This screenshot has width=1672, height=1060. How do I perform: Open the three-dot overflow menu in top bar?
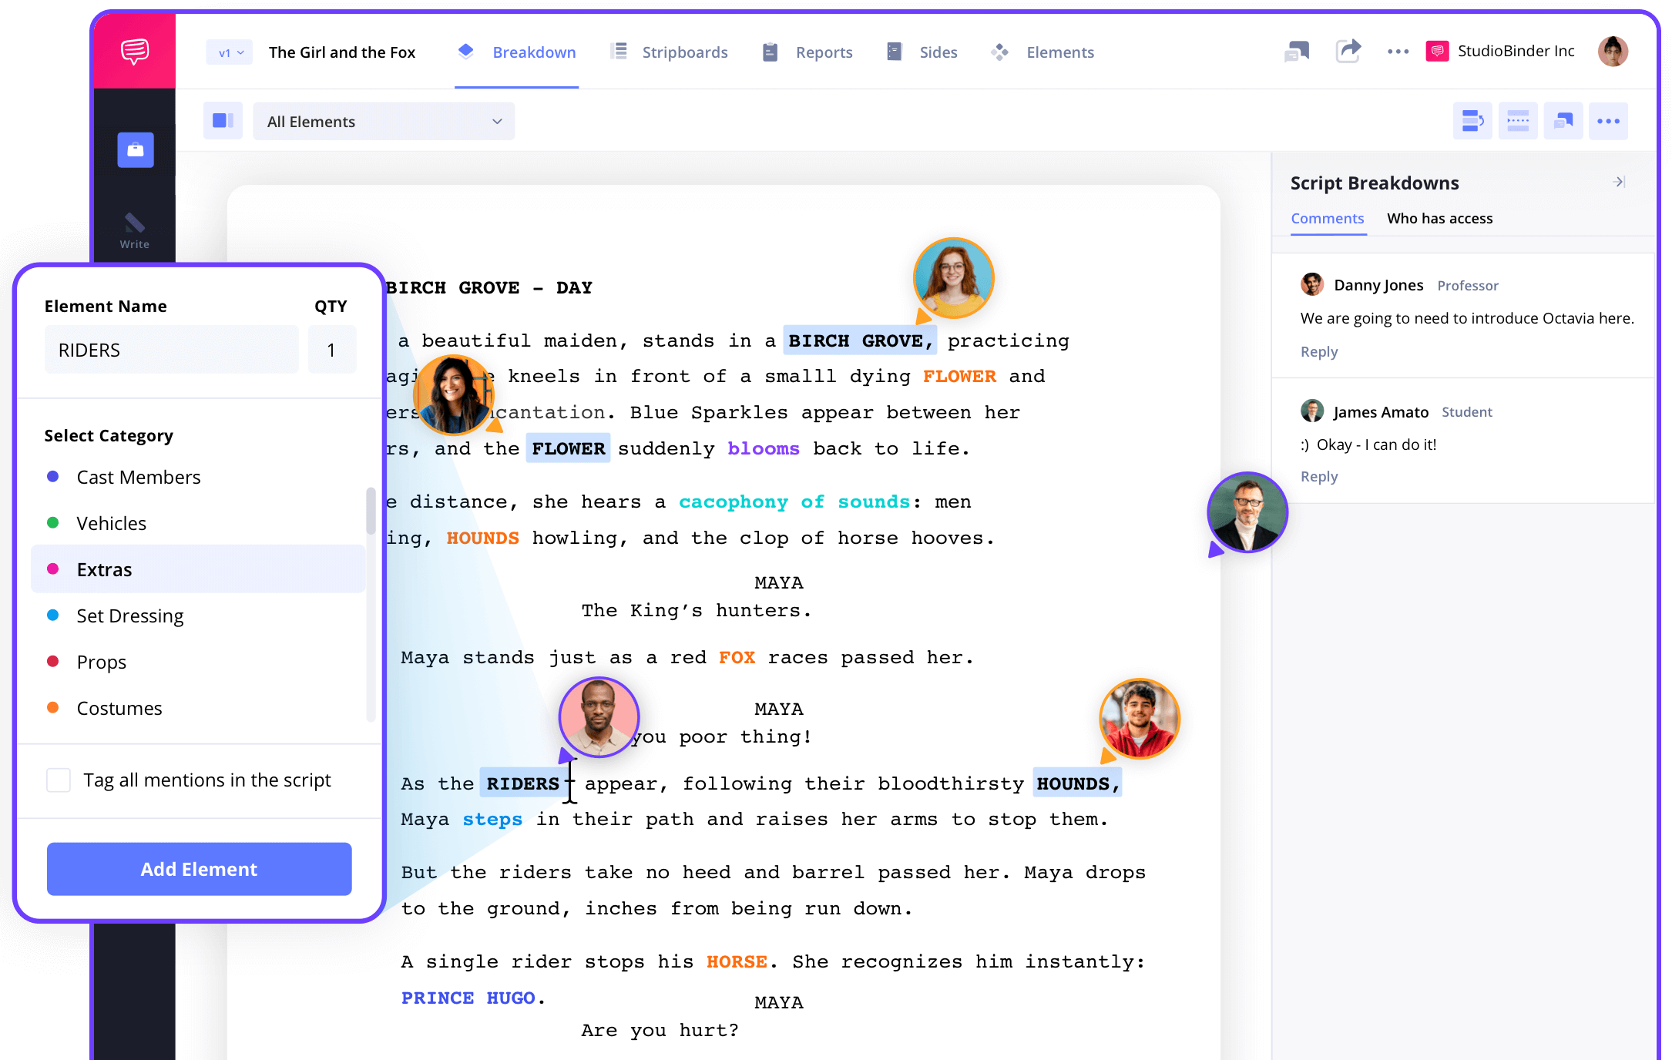coord(1398,51)
